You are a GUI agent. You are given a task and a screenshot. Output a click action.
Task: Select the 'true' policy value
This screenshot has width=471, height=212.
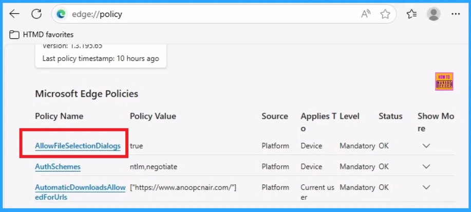click(x=137, y=146)
